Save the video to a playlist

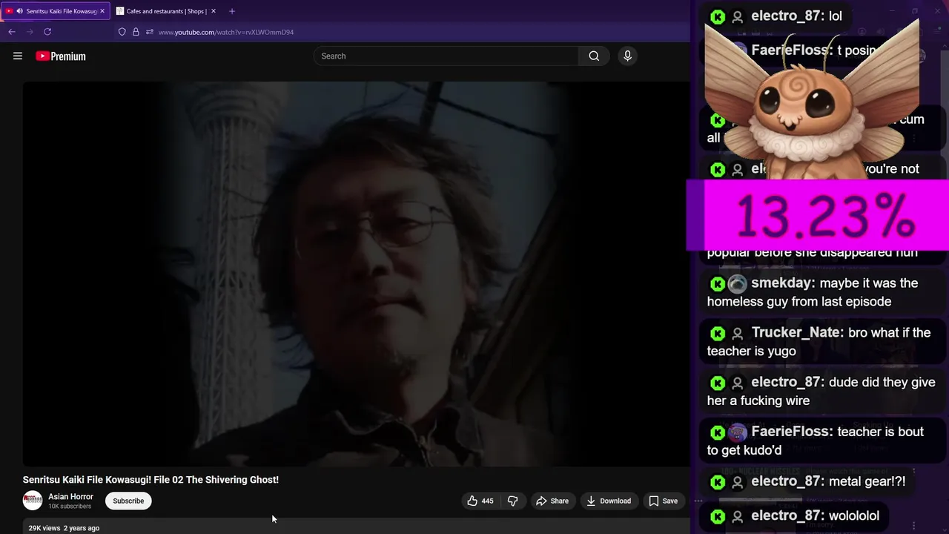663,501
